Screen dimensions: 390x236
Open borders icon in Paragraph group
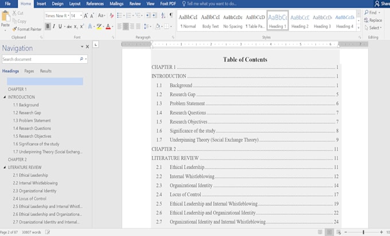[x=166, y=26]
